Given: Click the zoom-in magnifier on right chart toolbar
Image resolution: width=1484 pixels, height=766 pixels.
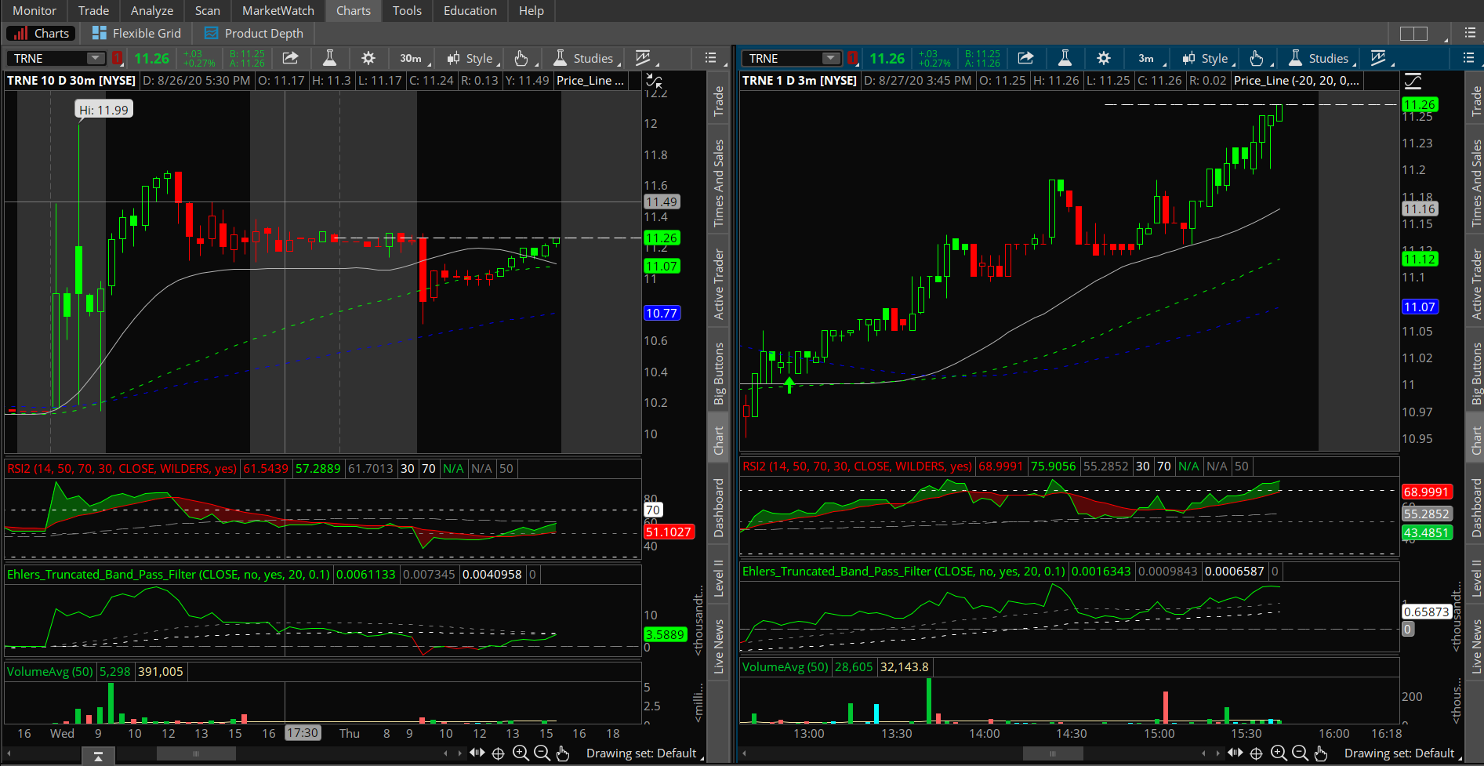Looking at the screenshot, I should pos(1279,753).
